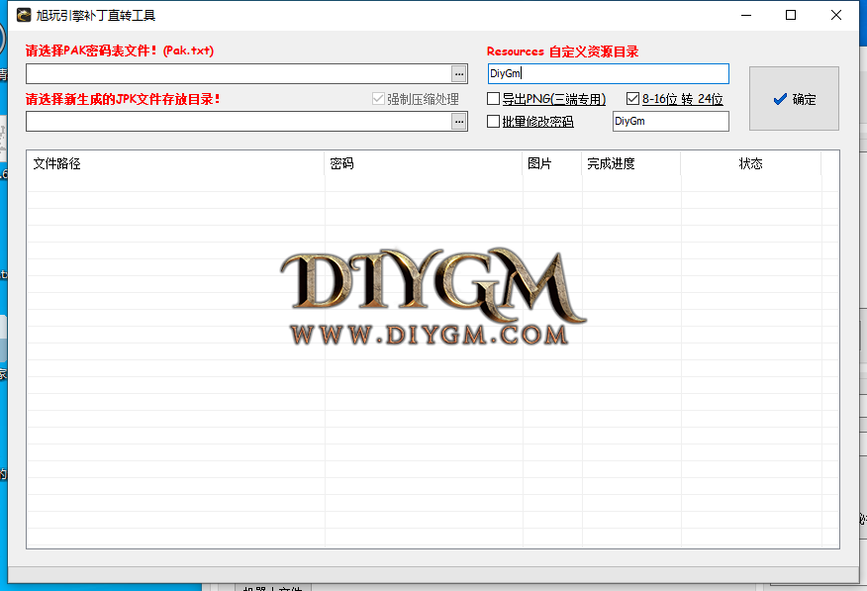Click the batch password input field
The width and height of the screenshot is (867, 591).
click(x=671, y=121)
